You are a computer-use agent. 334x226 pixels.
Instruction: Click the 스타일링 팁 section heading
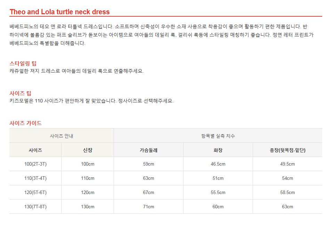pos(23,63)
